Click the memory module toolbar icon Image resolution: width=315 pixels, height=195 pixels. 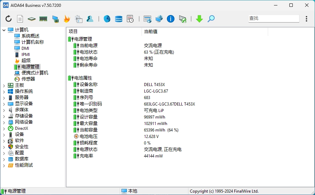tap(43, 19)
